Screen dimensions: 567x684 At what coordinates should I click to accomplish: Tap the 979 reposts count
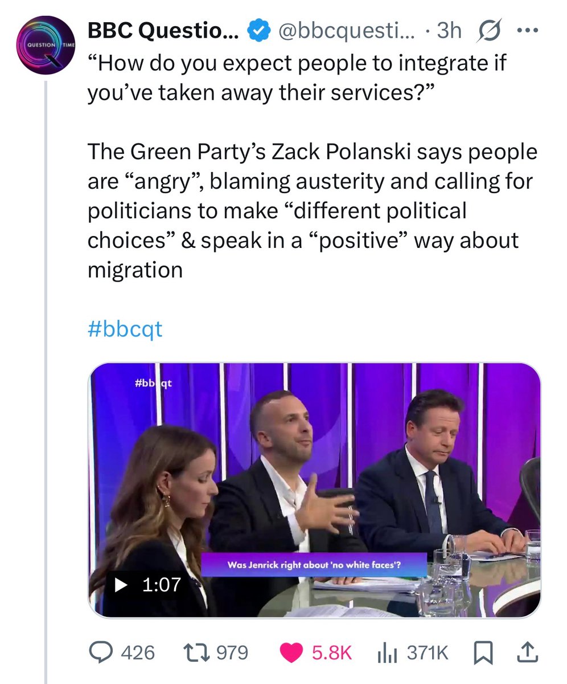(x=233, y=652)
